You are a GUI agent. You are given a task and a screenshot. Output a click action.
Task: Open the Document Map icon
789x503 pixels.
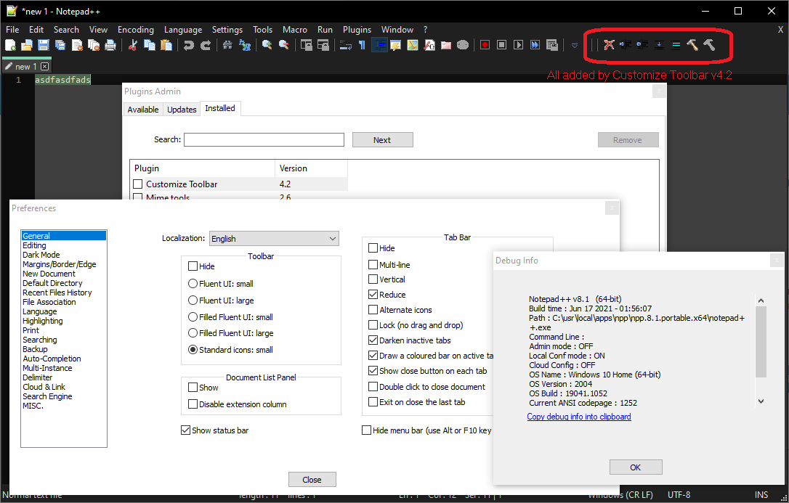click(x=413, y=45)
